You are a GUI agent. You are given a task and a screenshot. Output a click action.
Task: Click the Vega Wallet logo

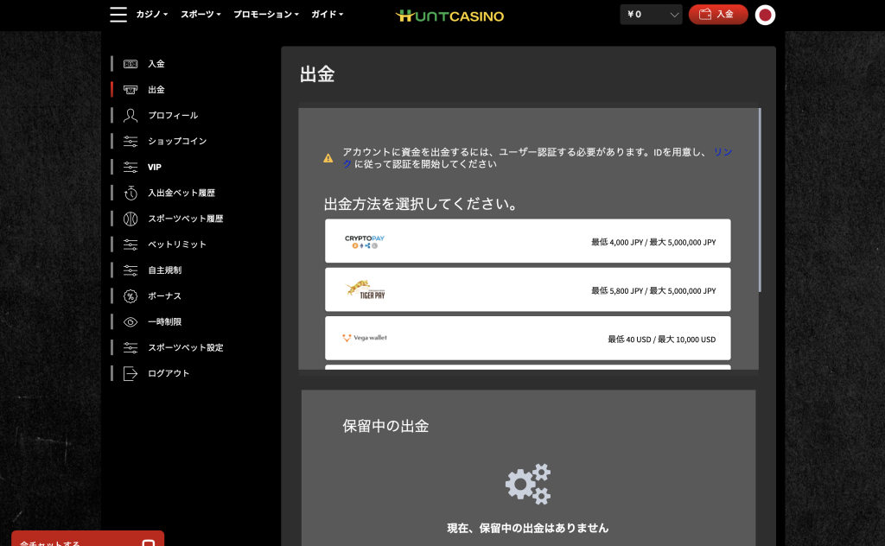coord(365,338)
